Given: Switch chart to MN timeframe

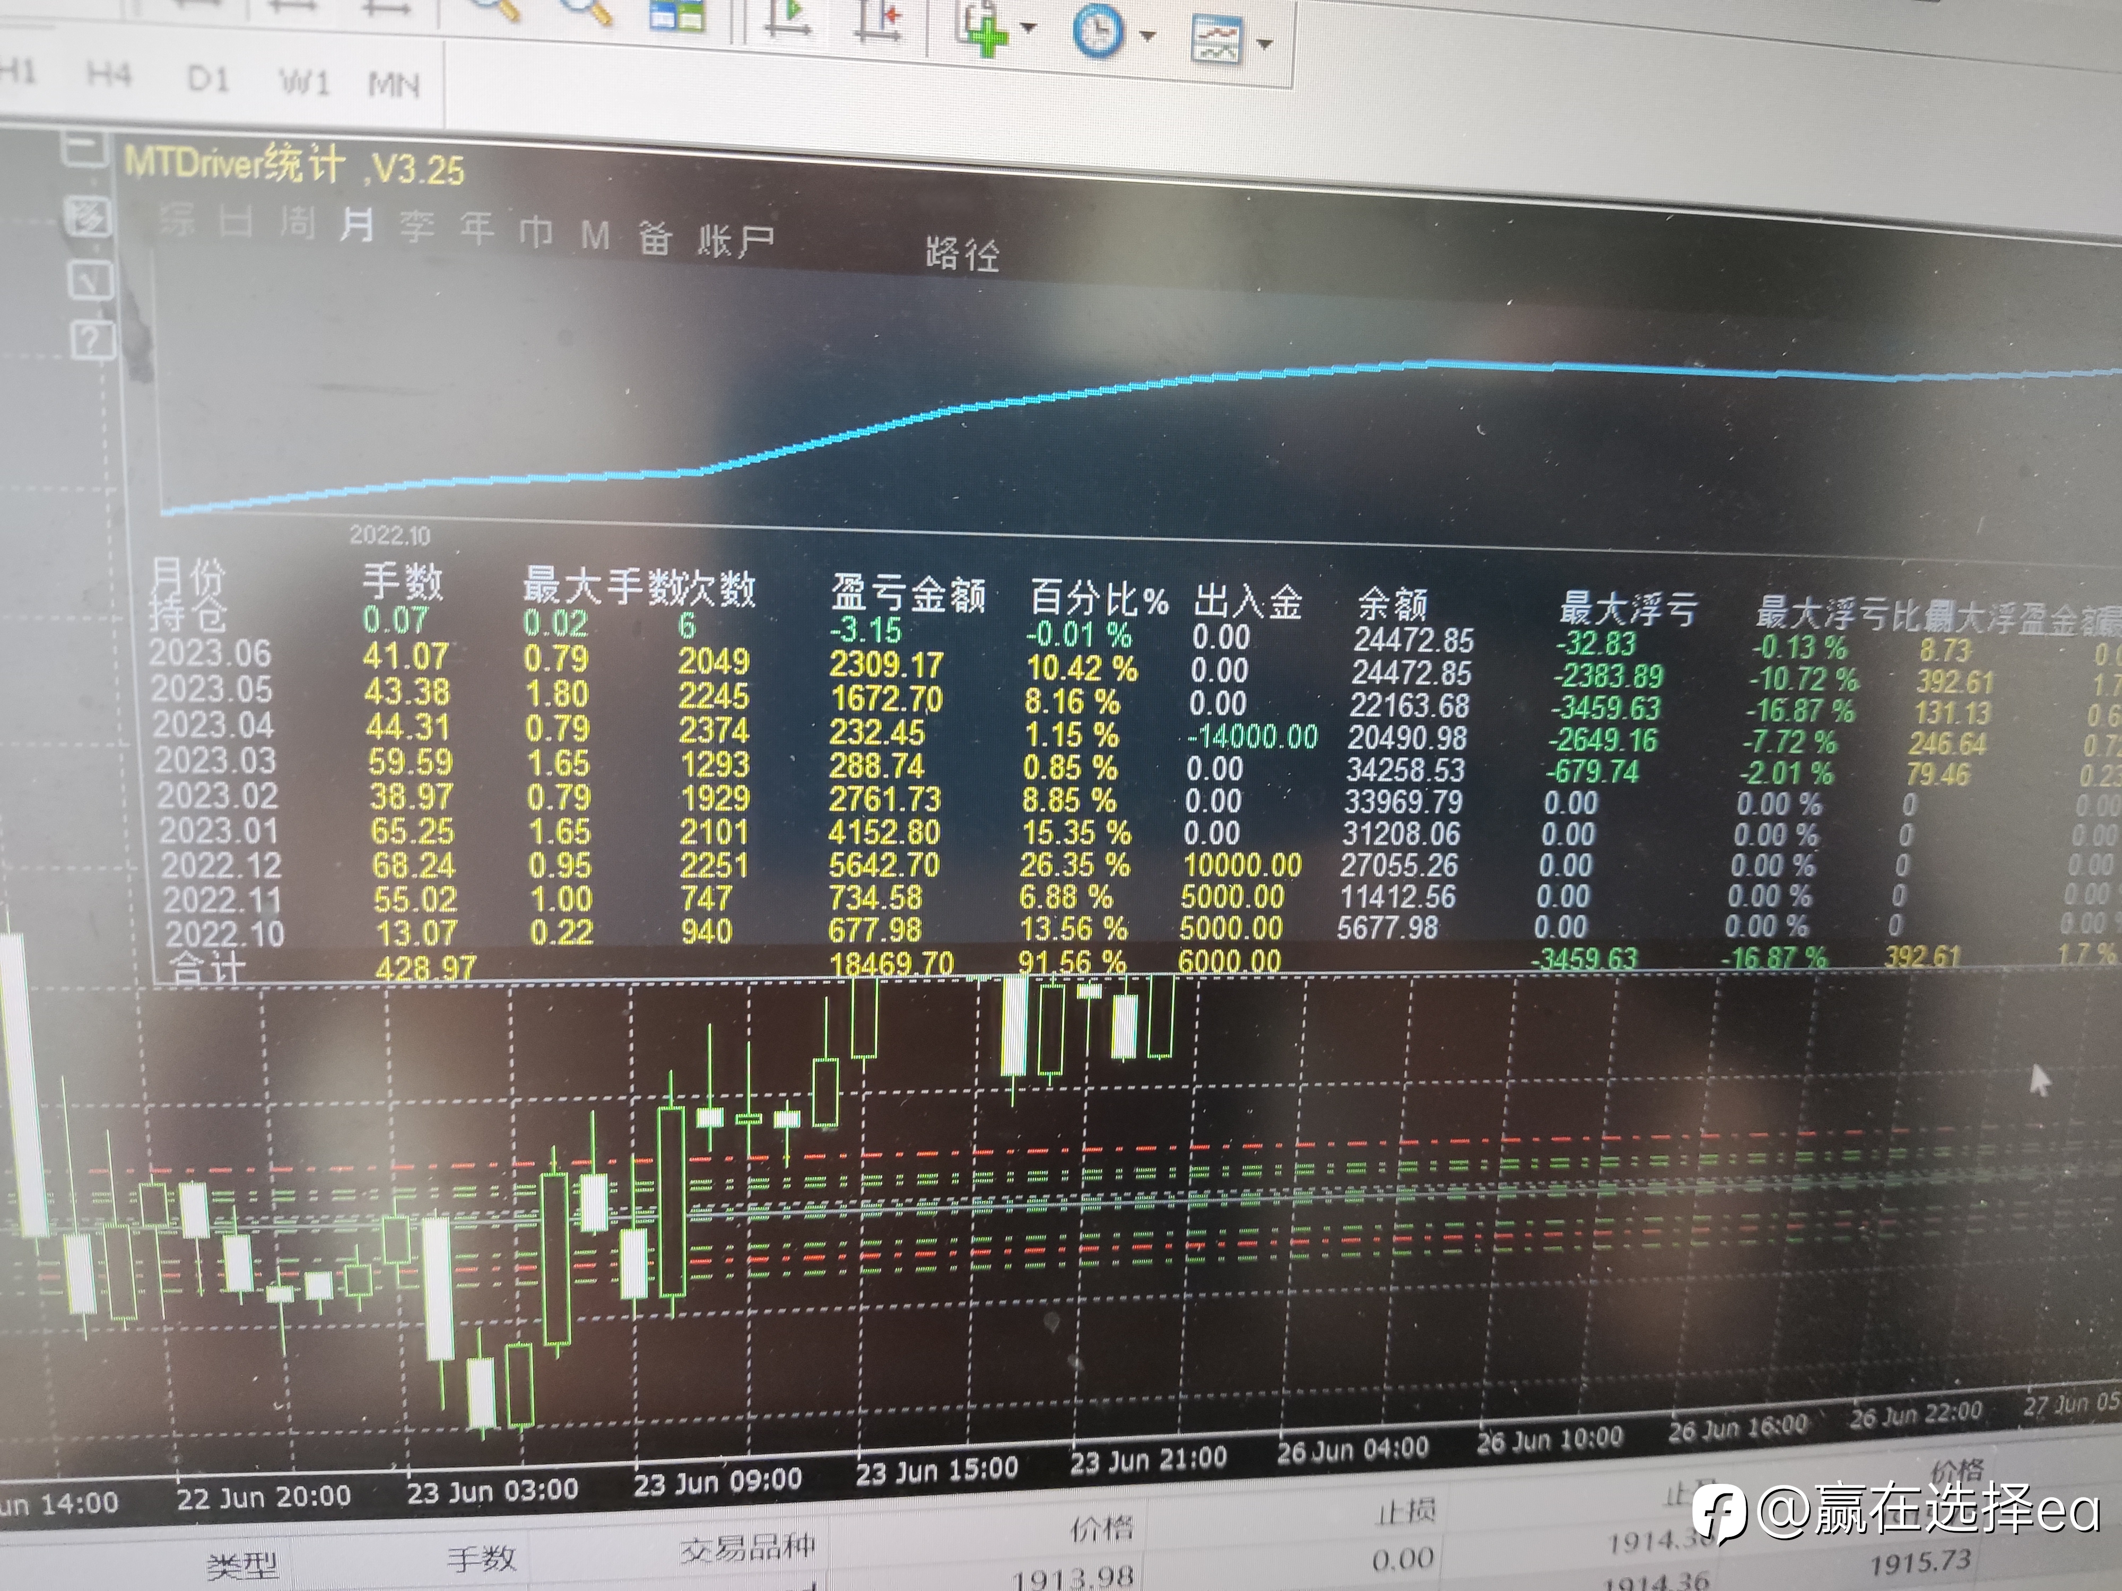Looking at the screenshot, I should (x=394, y=86).
